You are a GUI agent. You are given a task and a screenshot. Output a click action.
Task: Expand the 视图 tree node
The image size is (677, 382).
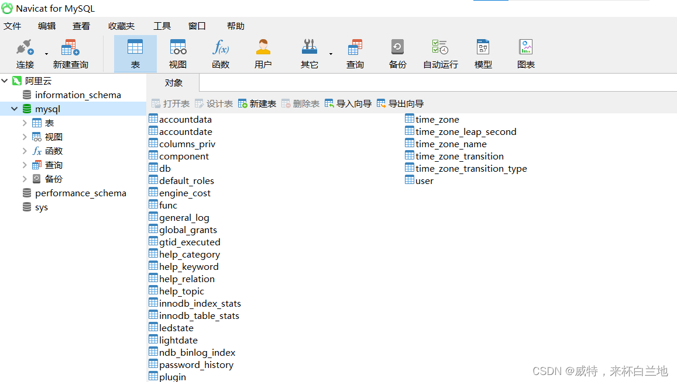pyautogui.click(x=25, y=137)
